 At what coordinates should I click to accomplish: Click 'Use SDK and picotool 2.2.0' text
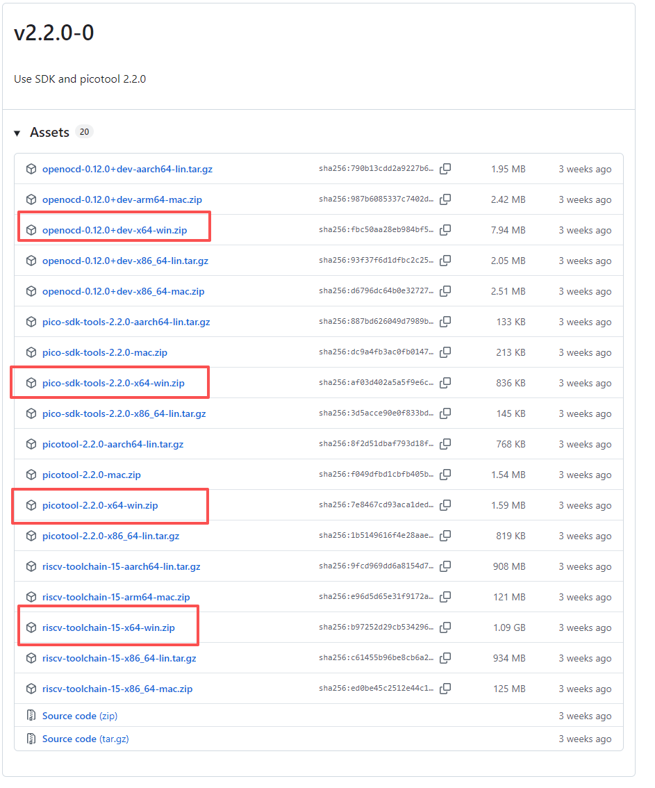[x=80, y=79]
